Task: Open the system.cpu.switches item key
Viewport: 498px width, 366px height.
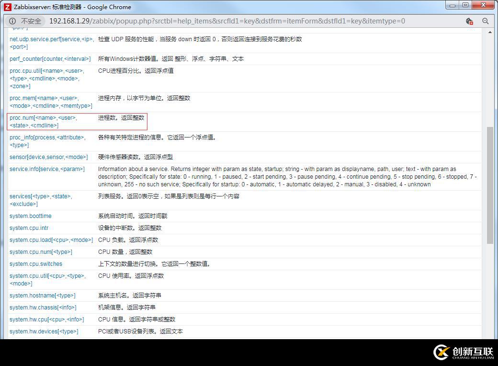Action: 35,263
